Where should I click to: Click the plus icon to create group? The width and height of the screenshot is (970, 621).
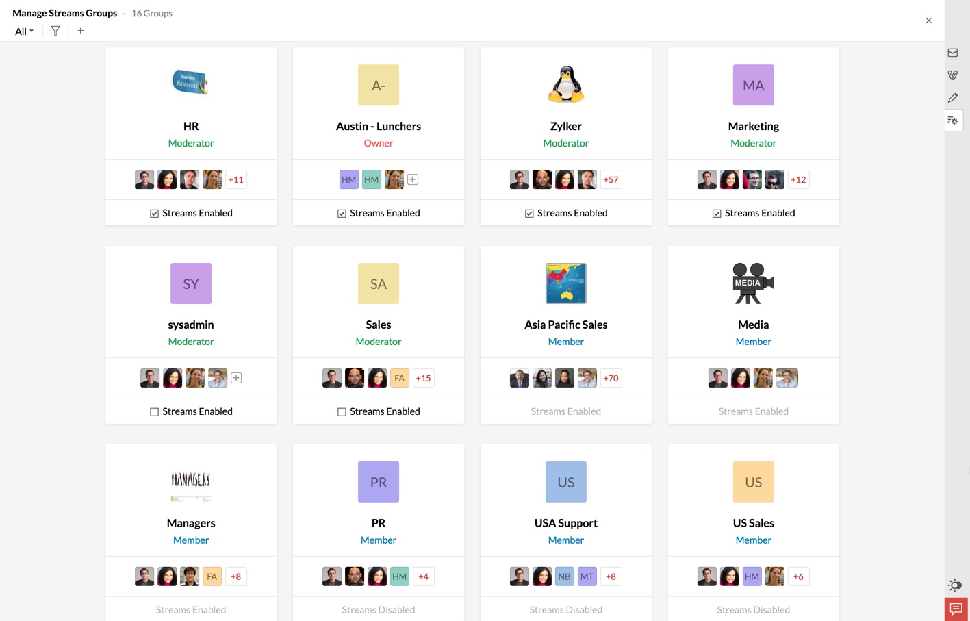pos(81,31)
